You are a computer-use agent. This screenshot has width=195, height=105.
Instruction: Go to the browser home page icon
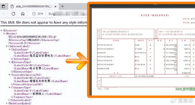(x=23, y=14)
